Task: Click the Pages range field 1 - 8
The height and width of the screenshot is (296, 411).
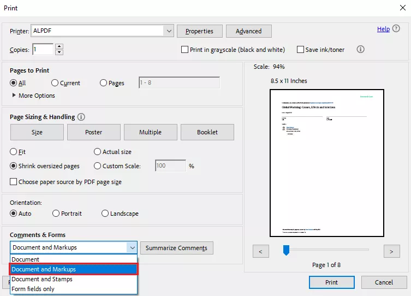Action: pos(179,82)
